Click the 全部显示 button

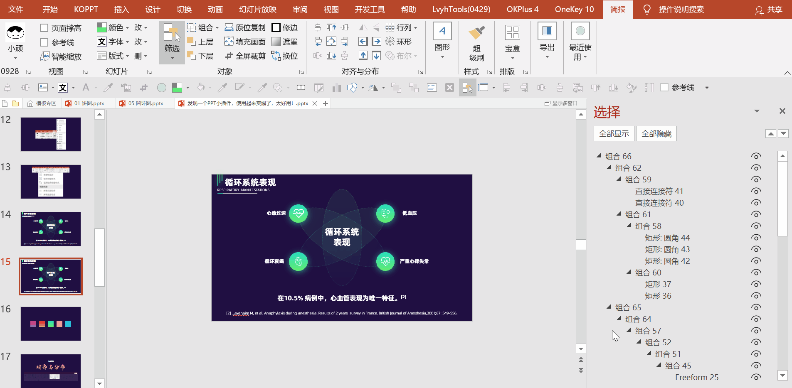[x=614, y=134]
